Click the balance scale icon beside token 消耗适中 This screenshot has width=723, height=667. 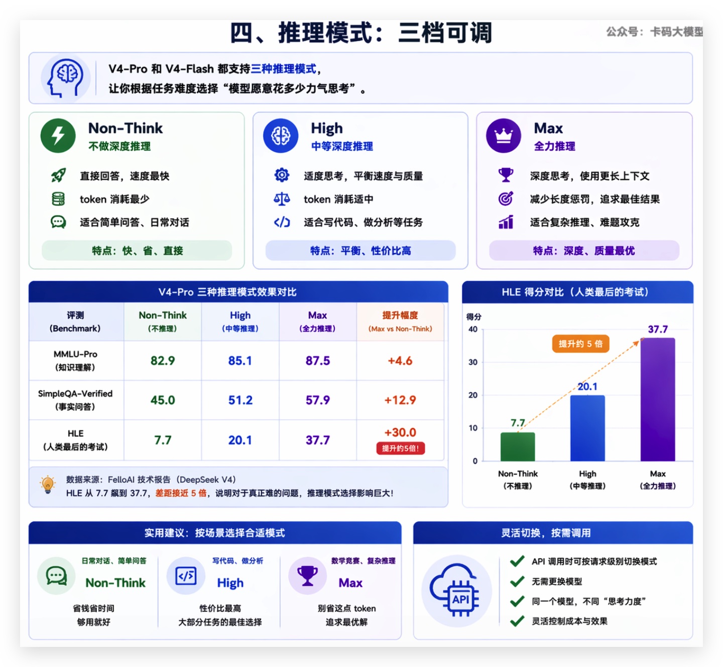[282, 199]
